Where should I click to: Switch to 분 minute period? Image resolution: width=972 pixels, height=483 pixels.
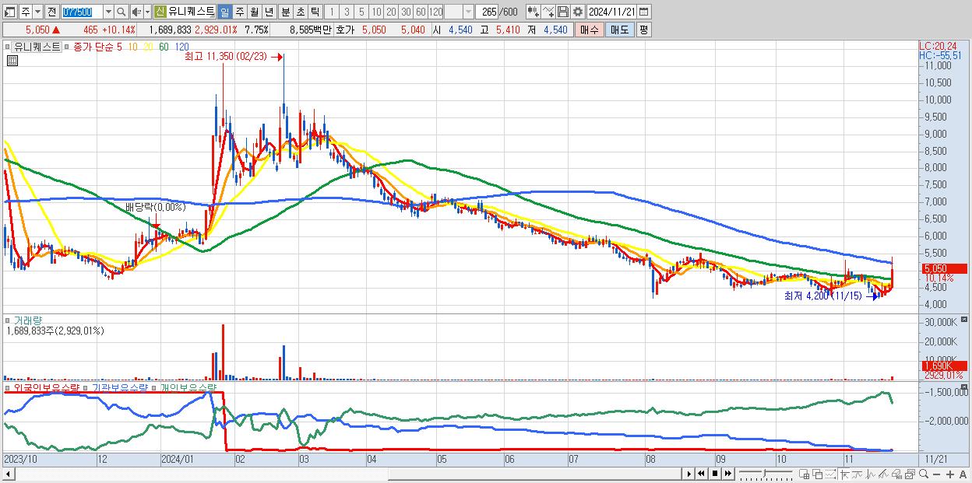[285, 12]
